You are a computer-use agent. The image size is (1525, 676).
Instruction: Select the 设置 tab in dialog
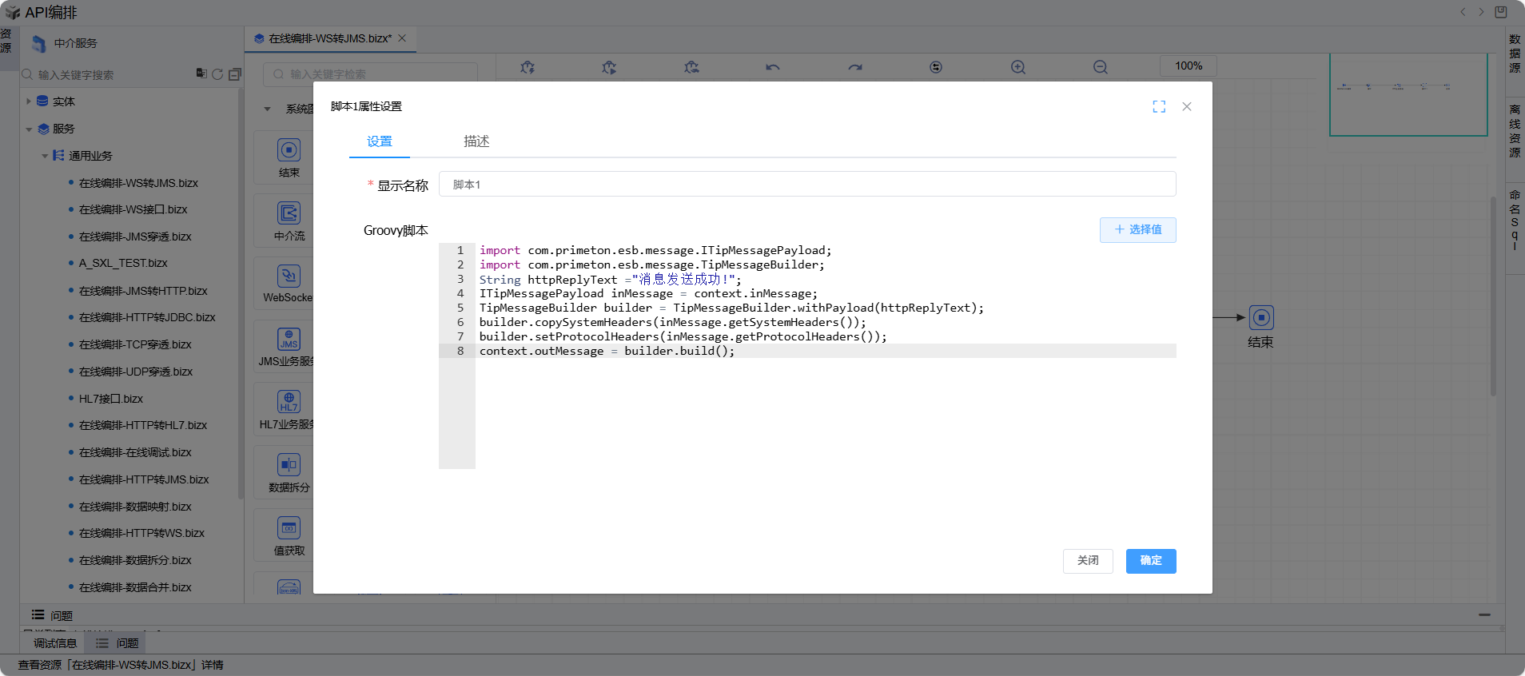point(380,141)
